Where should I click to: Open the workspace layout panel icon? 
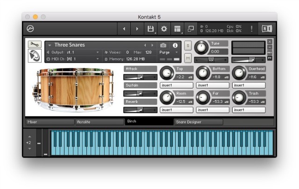[x=178, y=29]
